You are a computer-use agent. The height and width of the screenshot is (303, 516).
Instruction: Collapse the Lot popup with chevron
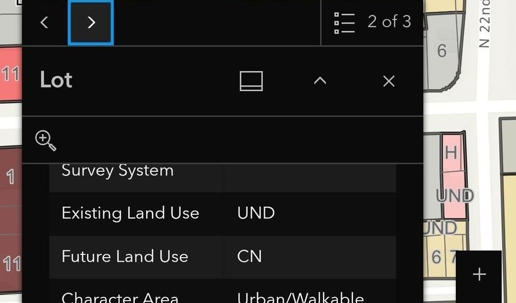320,81
